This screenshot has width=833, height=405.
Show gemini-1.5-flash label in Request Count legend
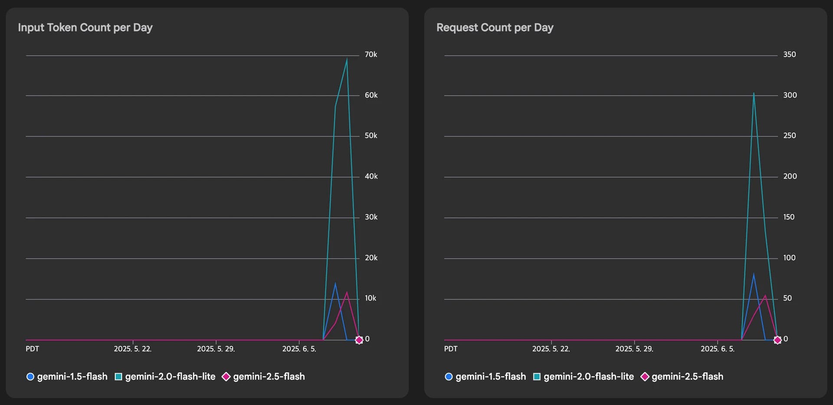pos(490,377)
